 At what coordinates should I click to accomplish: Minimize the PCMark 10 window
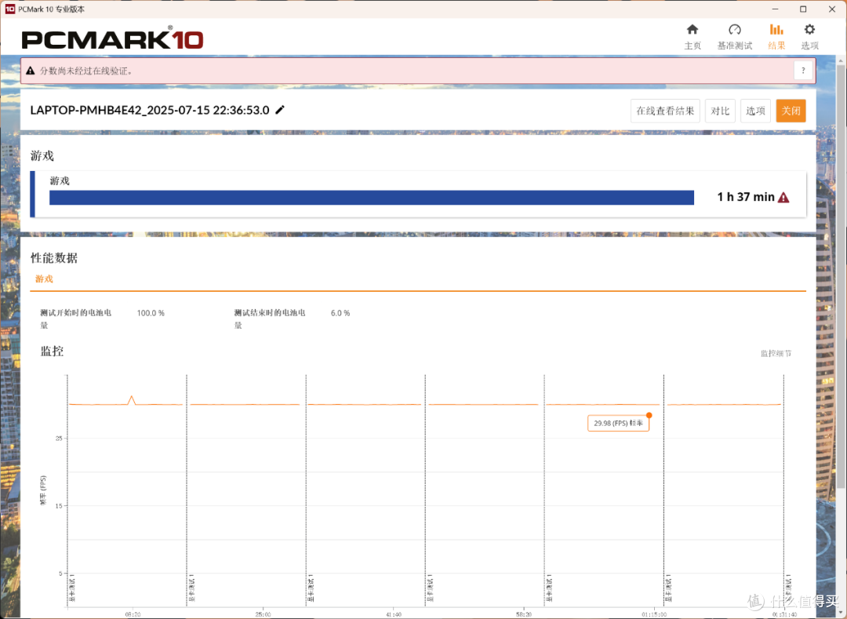775,9
